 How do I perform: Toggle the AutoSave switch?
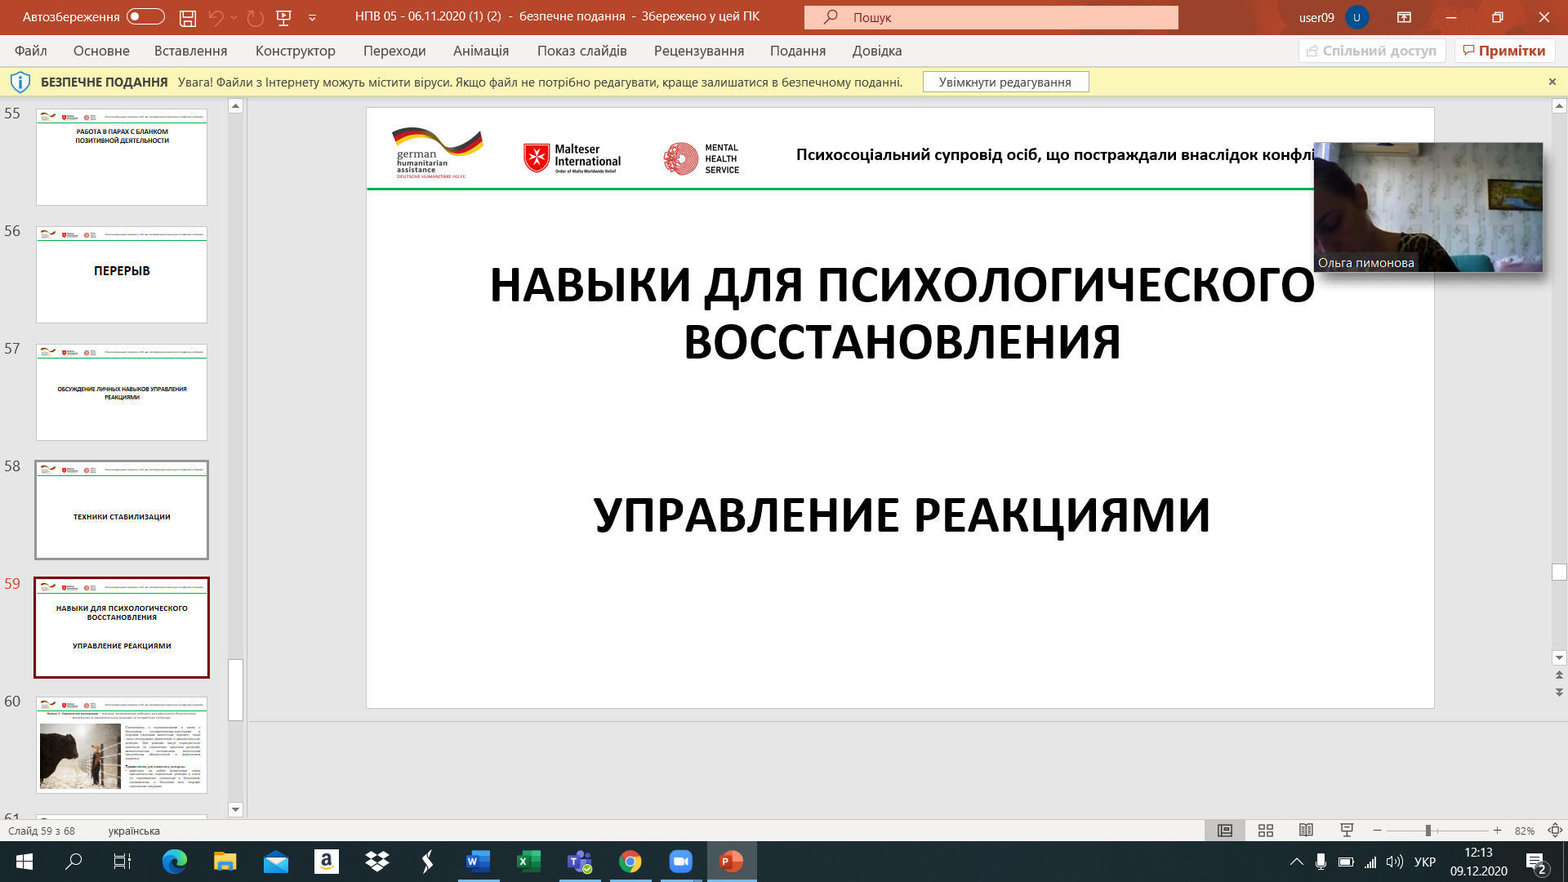point(145,16)
